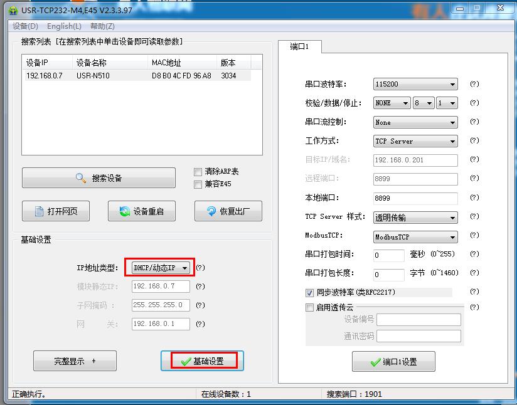Open 帮助(Z) menu

click(x=102, y=26)
